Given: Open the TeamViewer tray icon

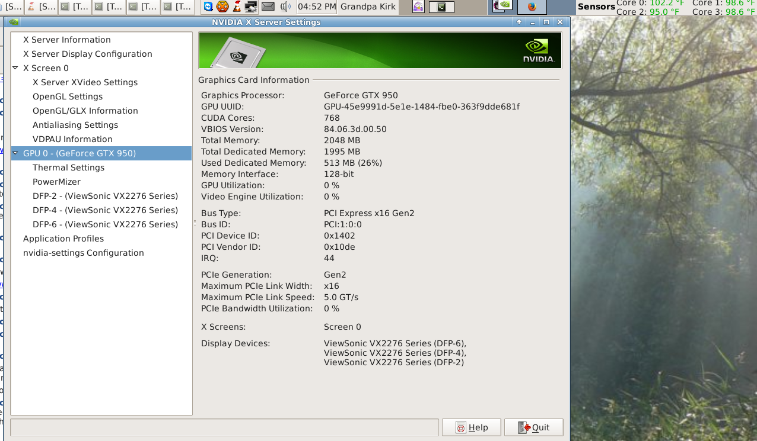Looking at the screenshot, I should click(x=208, y=7).
